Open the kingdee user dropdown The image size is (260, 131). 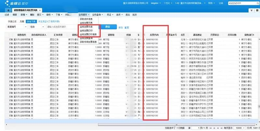click(x=156, y=3)
